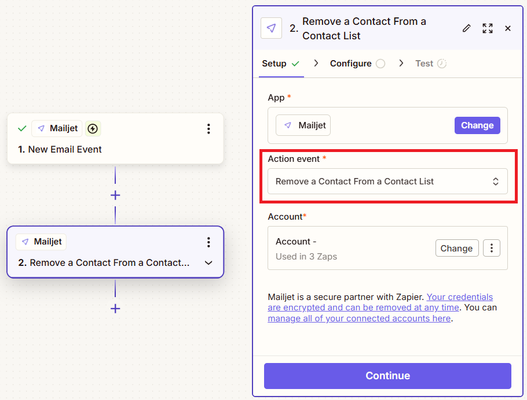Click the lightning trigger badge on step 1
This screenshot has height=400, width=527.
click(x=93, y=128)
